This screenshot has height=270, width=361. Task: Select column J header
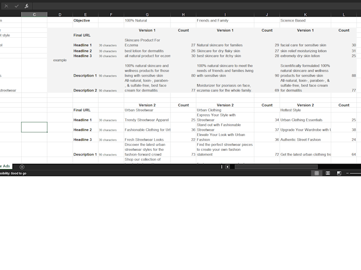pyautogui.click(x=267, y=14)
